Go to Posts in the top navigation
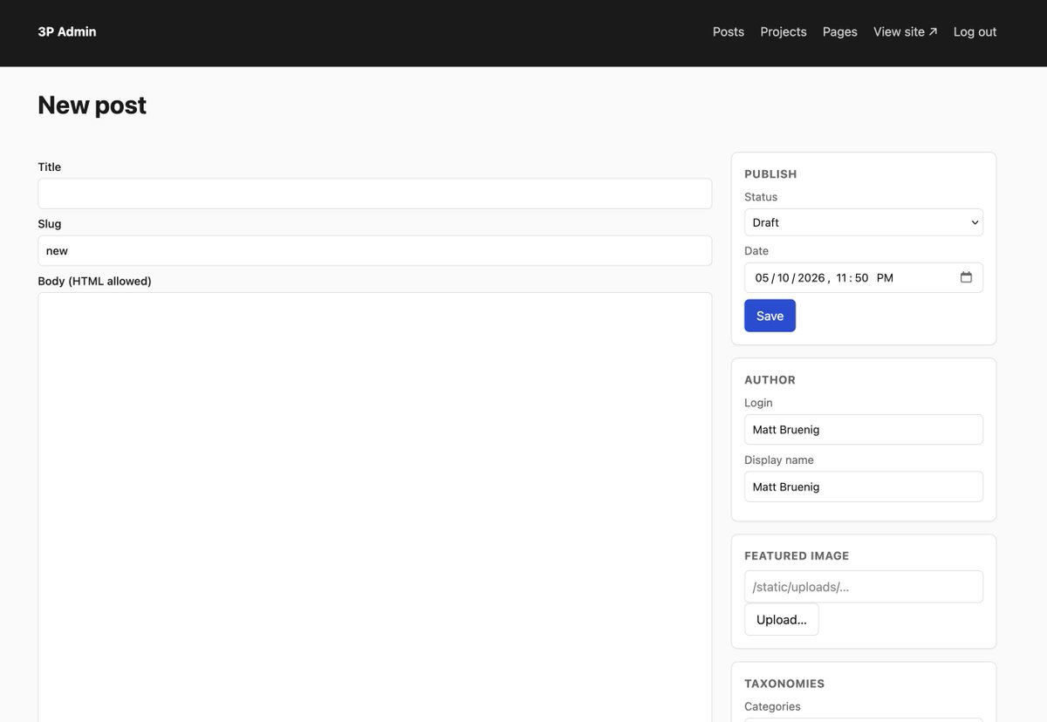1047x722 pixels. pos(729,31)
